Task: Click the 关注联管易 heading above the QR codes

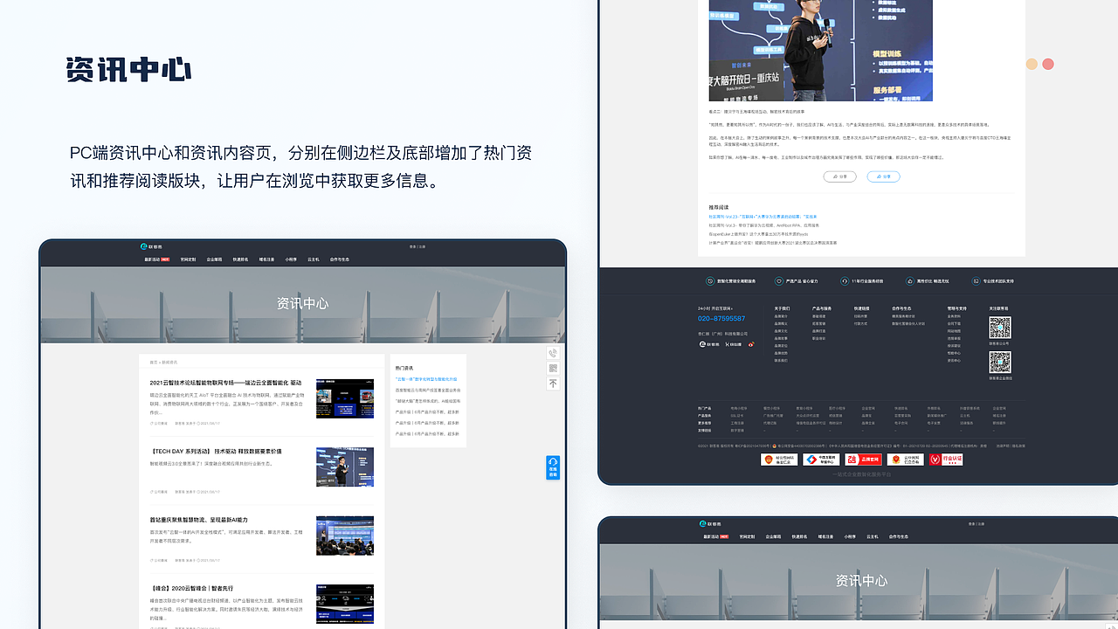Action: coord(998,308)
